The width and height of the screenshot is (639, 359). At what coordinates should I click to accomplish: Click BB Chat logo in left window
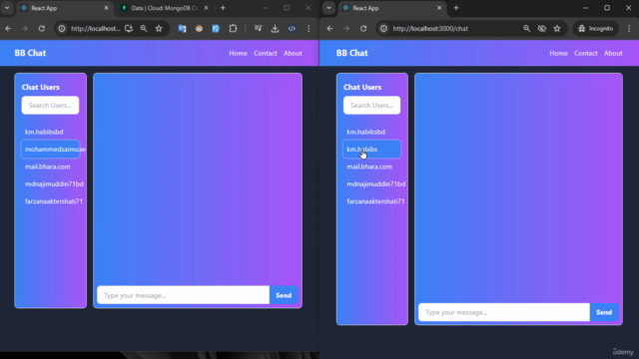point(30,53)
